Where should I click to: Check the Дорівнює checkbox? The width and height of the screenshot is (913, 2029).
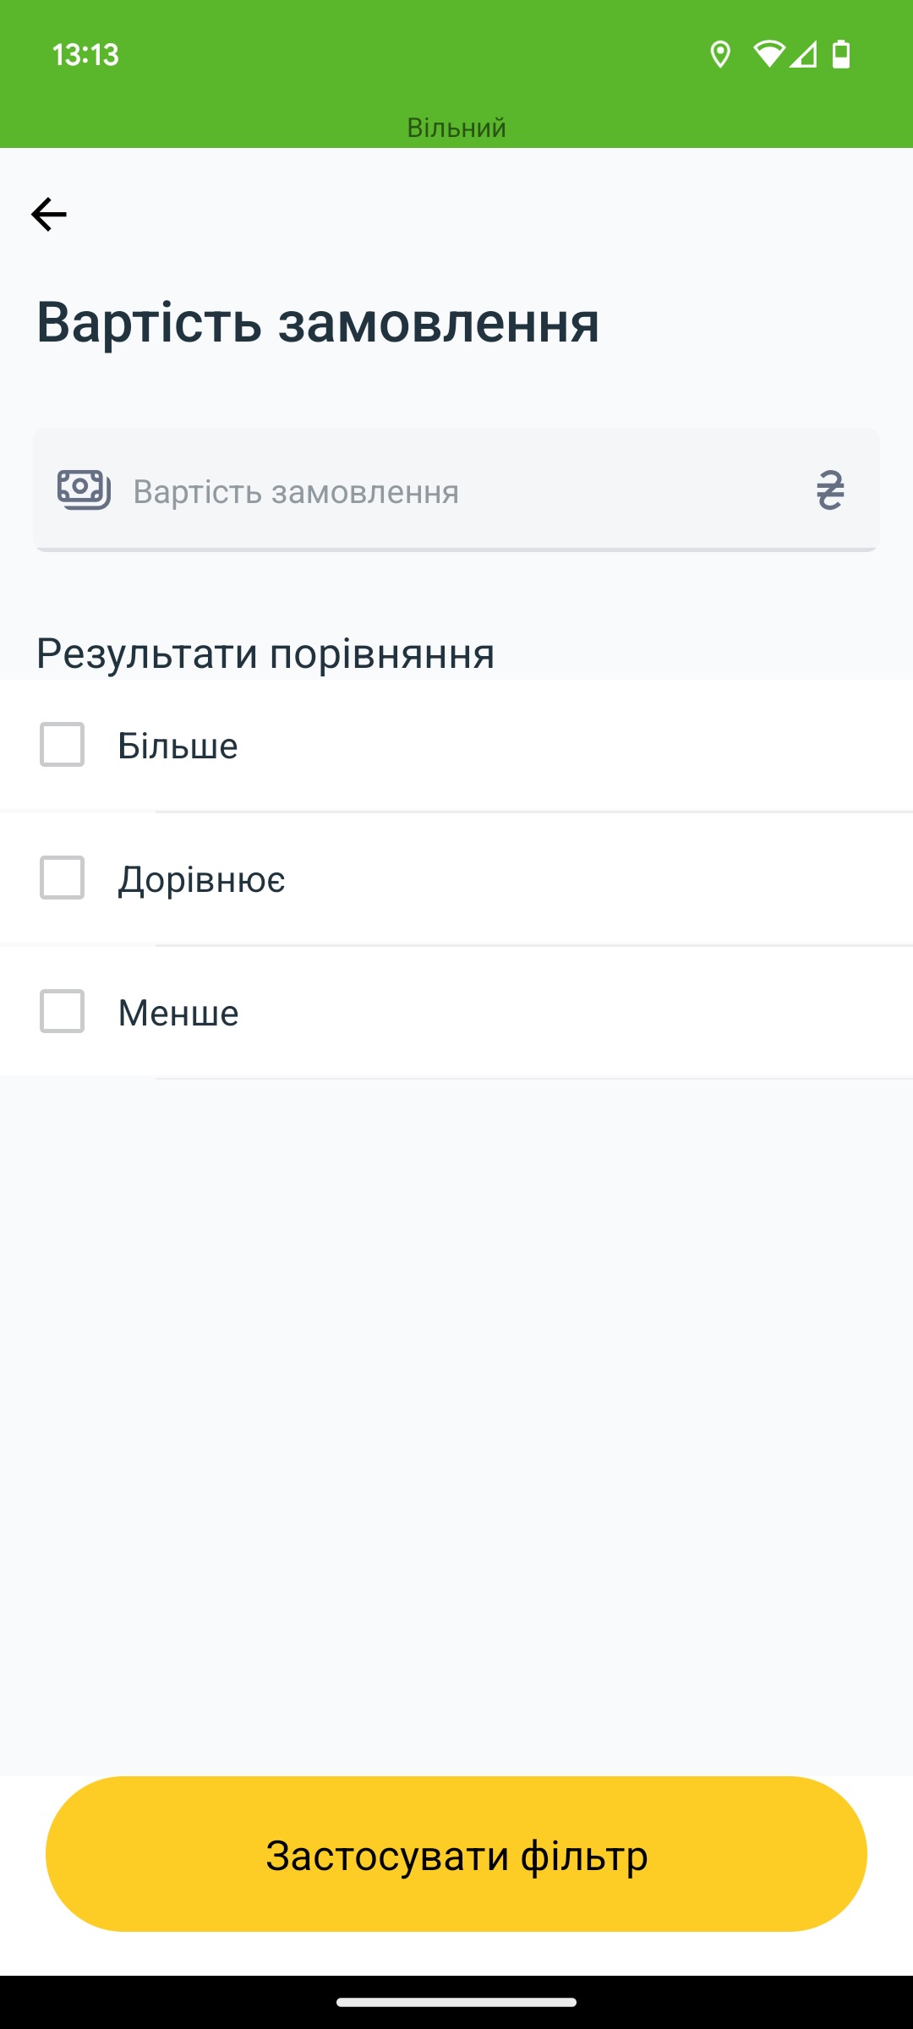click(x=63, y=878)
